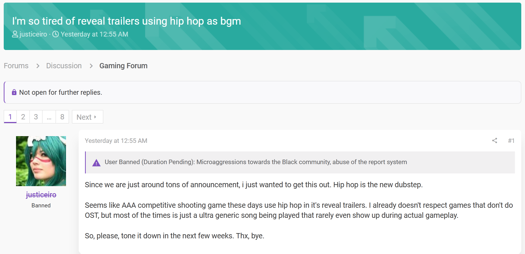
Task: Open justiceiro's profile from the thread header
Action: [x=33, y=34]
